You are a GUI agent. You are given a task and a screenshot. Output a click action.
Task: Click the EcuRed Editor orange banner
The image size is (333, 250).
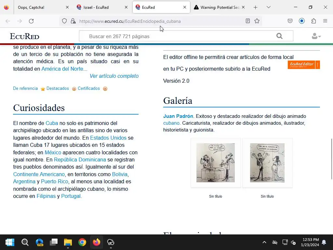304,65
